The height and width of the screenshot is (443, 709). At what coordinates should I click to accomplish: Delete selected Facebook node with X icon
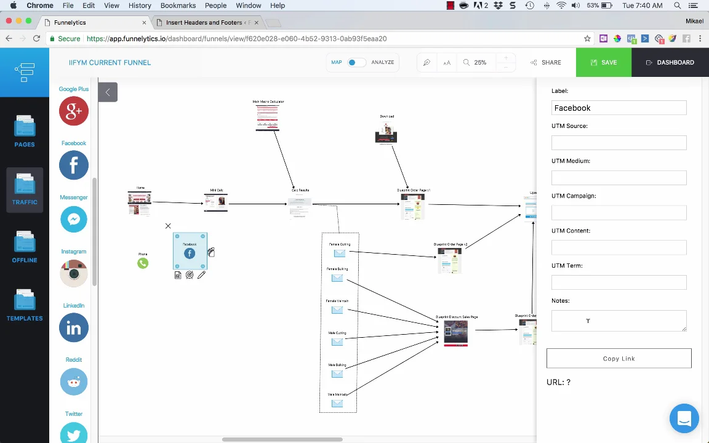click(168, 226)
